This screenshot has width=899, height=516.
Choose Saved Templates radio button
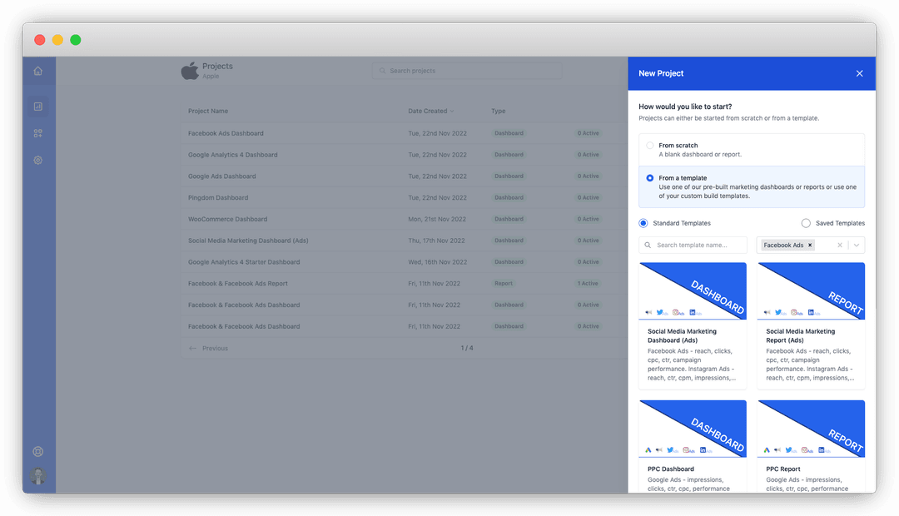point(806,223)
